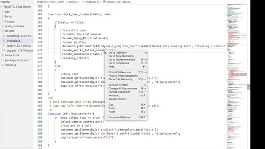Open popper-1.14.7.min.js file
Screen dimensions: 265x149
point(20,50)
